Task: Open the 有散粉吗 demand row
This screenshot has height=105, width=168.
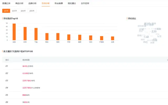Action: (85, 102)
